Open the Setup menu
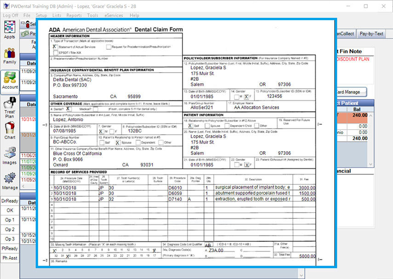 [41, 15]
